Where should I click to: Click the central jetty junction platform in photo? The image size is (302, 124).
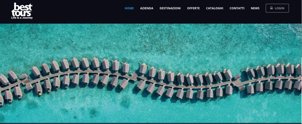[134, 76]
